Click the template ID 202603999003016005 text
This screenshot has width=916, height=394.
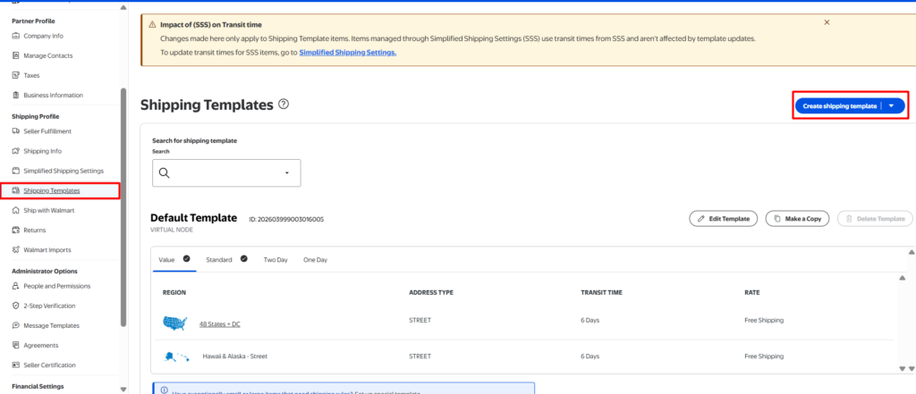pyautogui.click(x=286, y=220)
